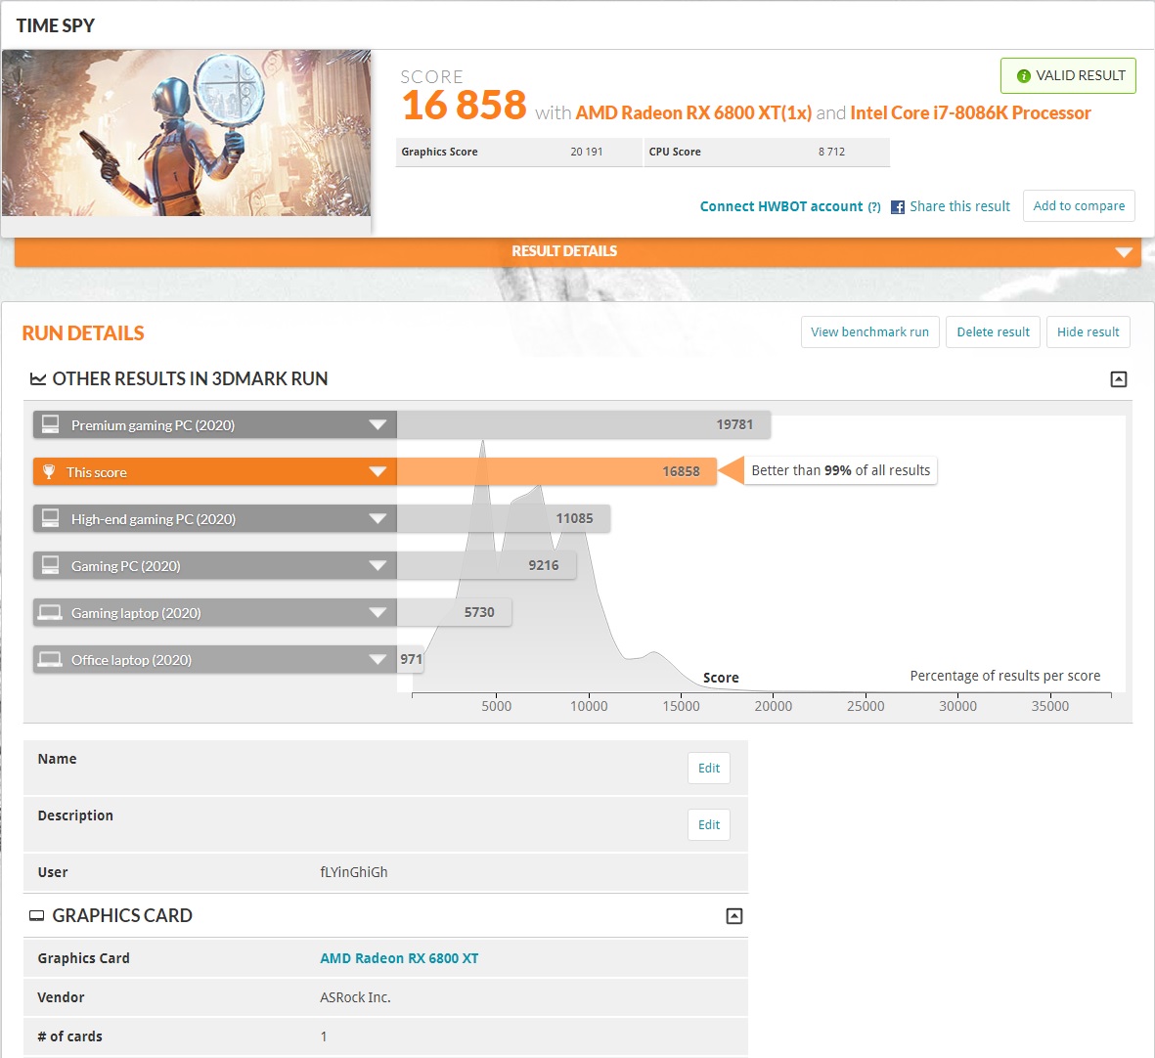Expand Office laptop (2020) dropdown arrow
This screenshot has width=1155, height=1058.
pyautogui.click(x=378, y=660)
